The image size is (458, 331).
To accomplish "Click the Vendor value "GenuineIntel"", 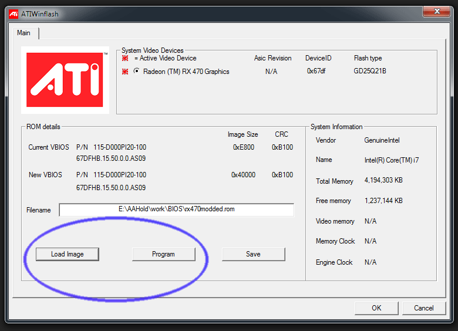I will tap(382, 140).
